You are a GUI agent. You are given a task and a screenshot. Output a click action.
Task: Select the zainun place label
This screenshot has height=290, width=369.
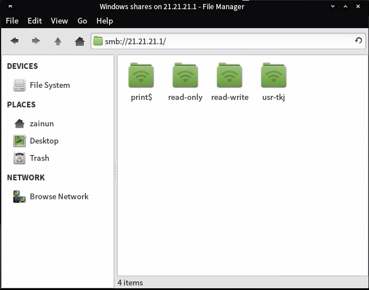(x=42, y=123)
